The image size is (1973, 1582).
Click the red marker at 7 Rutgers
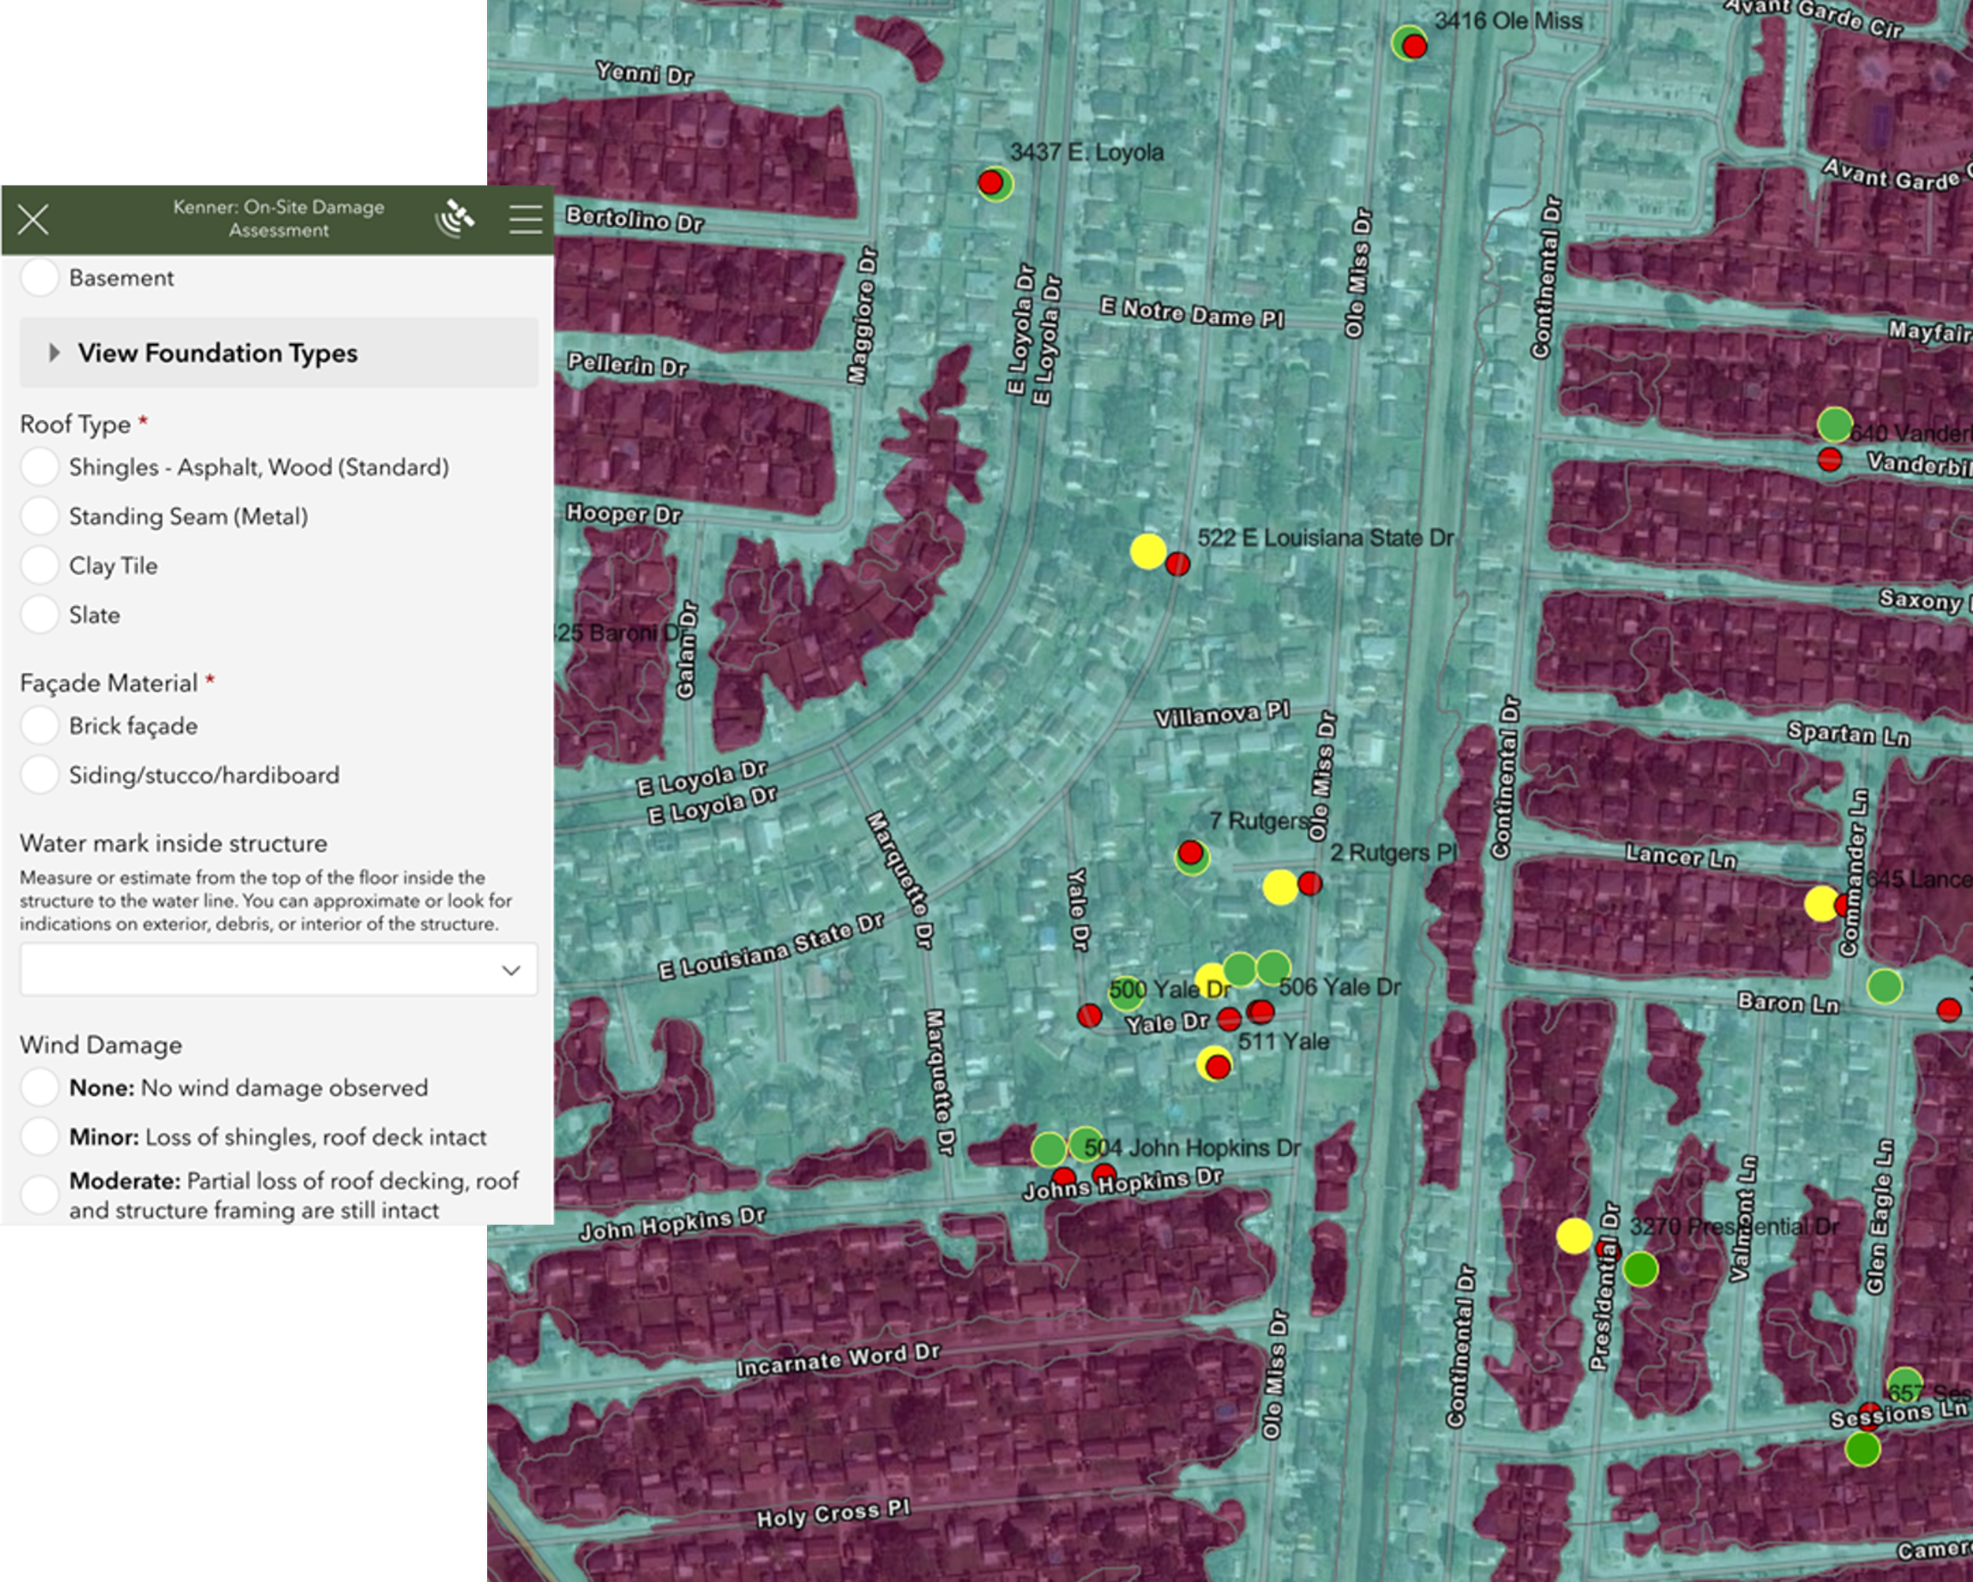(1189, 853)
